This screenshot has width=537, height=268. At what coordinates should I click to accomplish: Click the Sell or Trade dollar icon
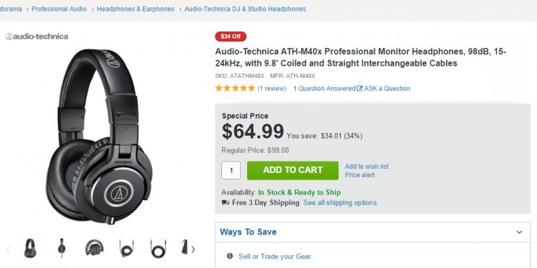230,256
